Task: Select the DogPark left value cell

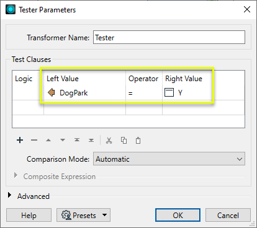Action: click(x=84, y=93)
